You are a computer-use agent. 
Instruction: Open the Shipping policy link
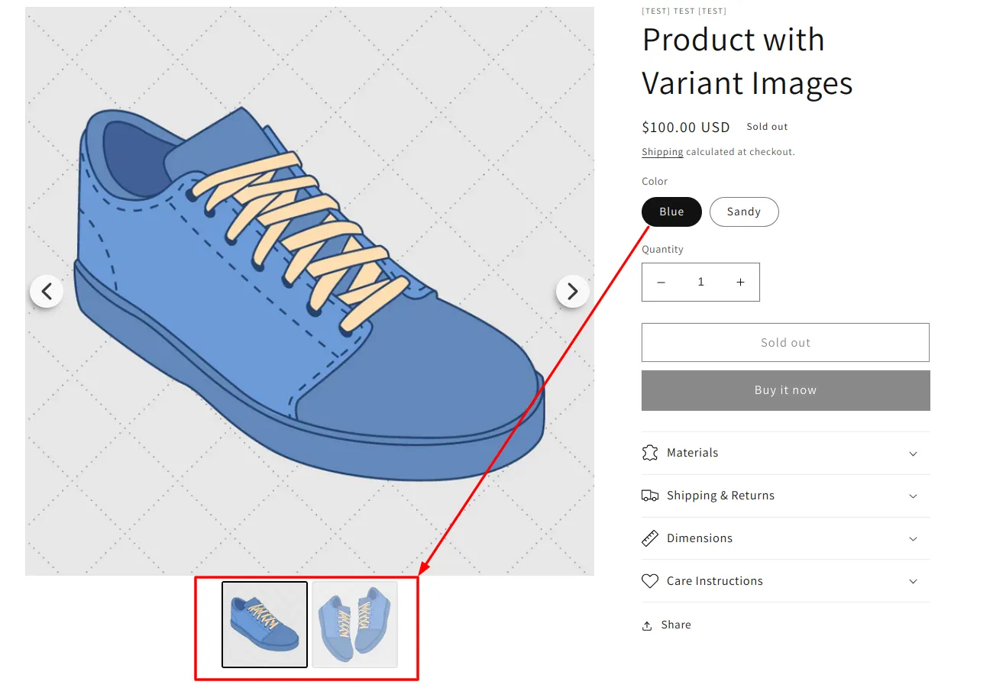point(662,152)
